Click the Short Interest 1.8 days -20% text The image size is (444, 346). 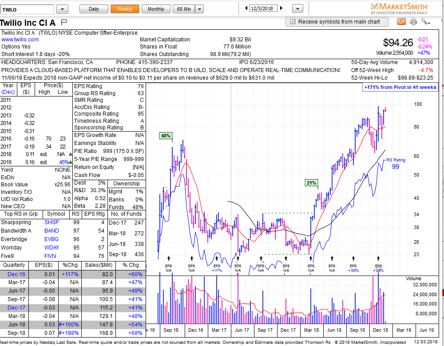click(36, 54)
